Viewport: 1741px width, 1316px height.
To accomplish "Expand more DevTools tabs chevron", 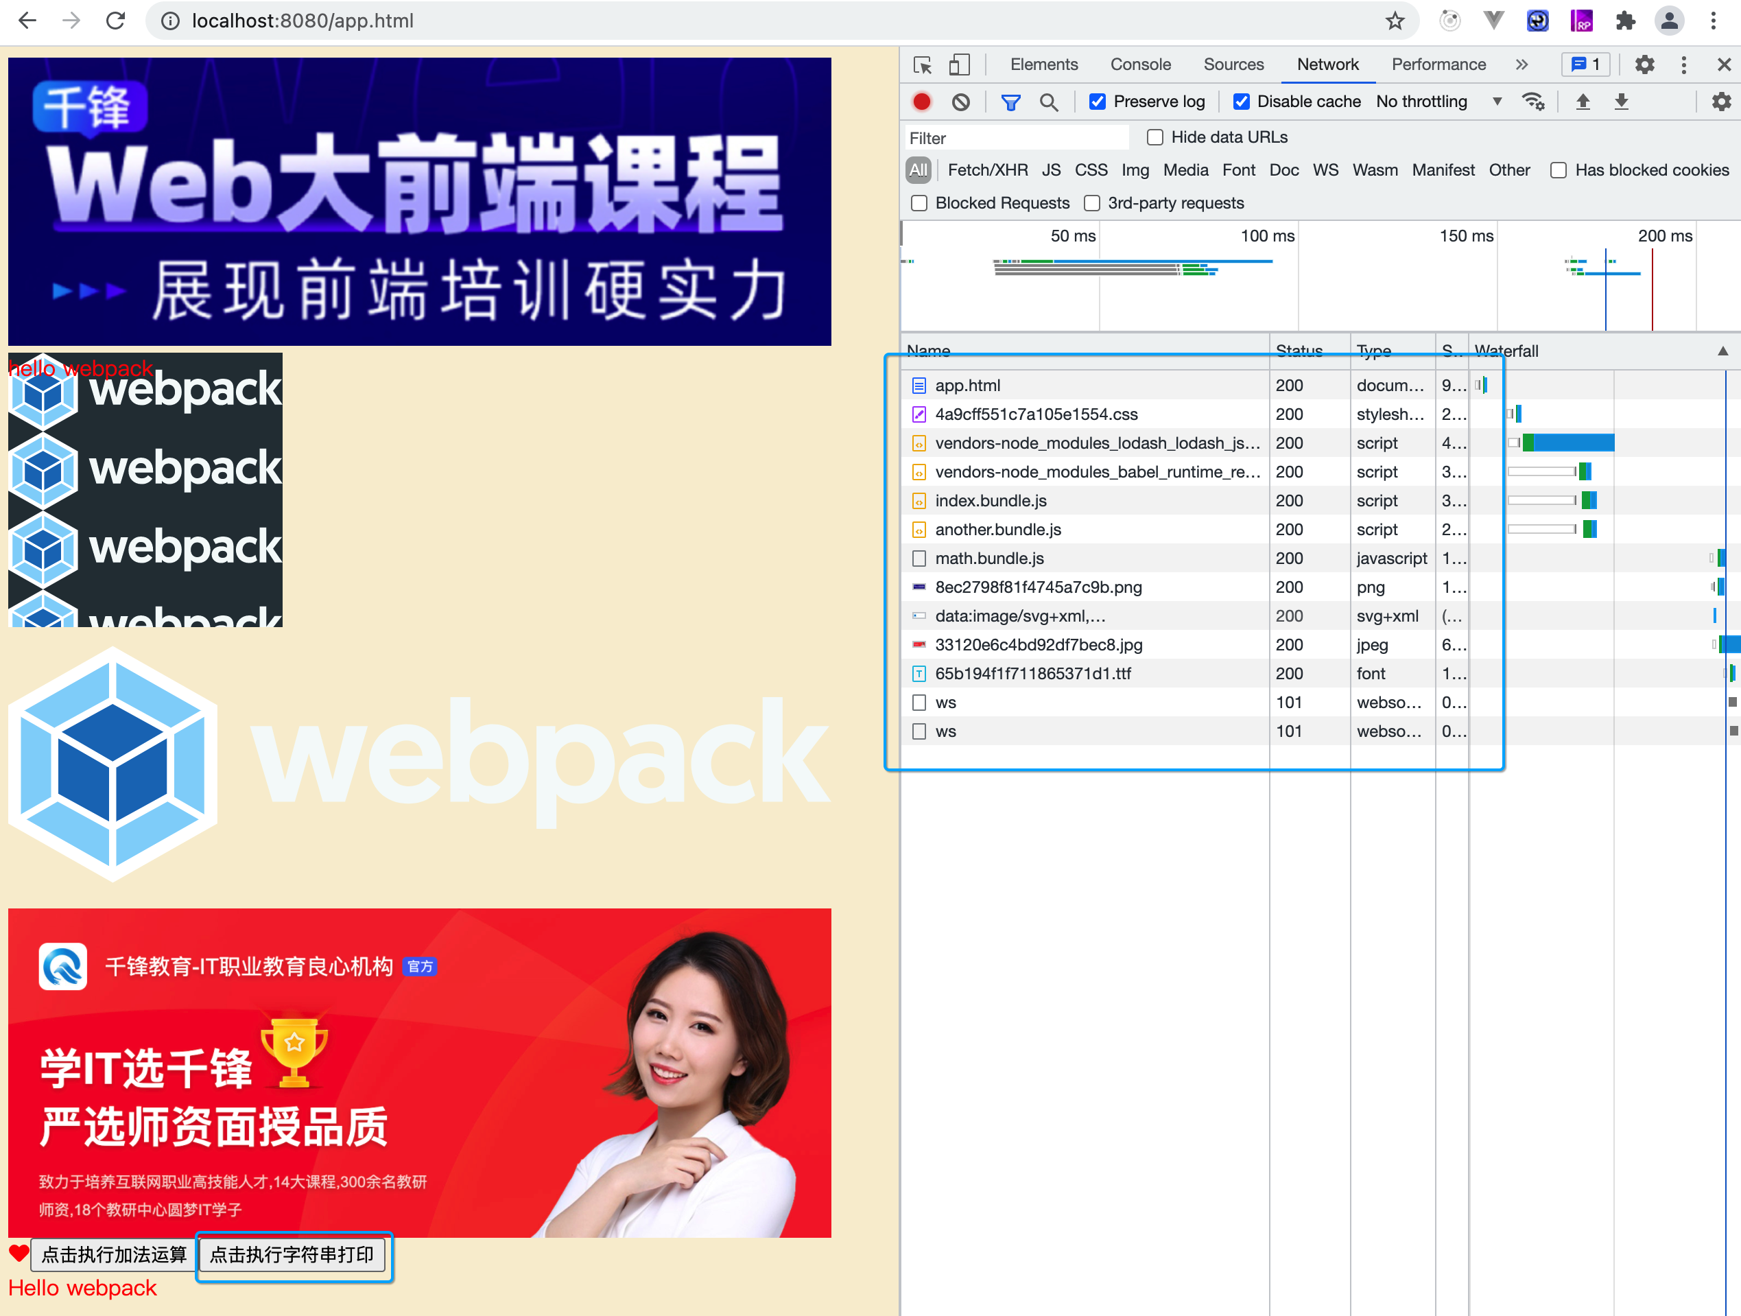I will click(x=1521, y=64).
